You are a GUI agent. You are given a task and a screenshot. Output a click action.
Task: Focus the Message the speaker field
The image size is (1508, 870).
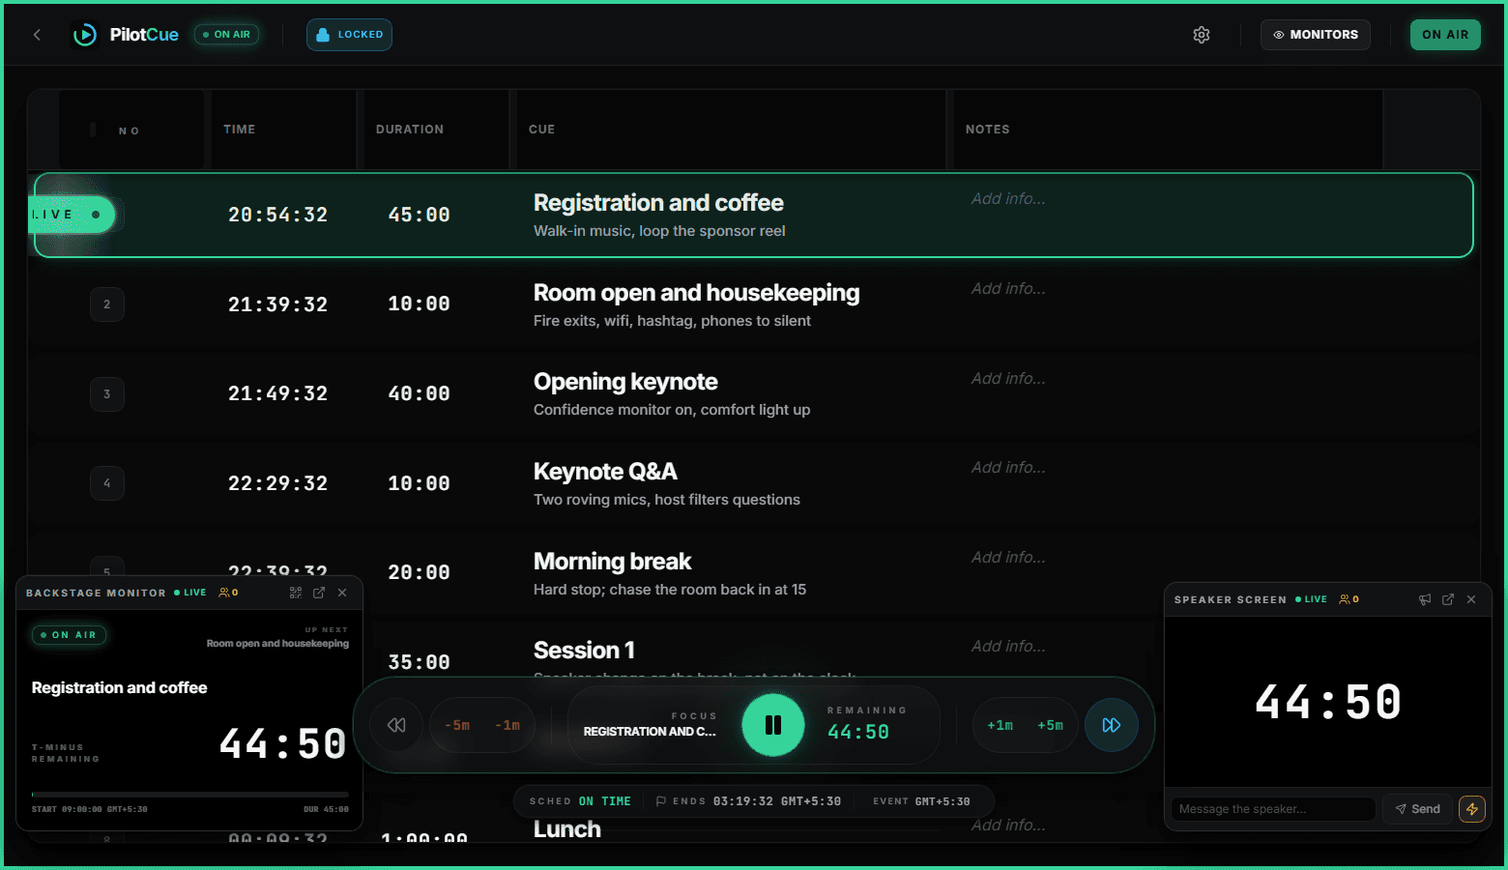tap(1273, 809)
